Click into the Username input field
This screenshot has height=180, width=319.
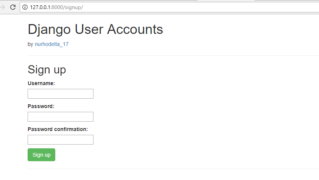coord(61,94)
